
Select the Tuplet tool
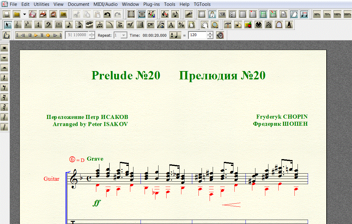click(100, 25)
